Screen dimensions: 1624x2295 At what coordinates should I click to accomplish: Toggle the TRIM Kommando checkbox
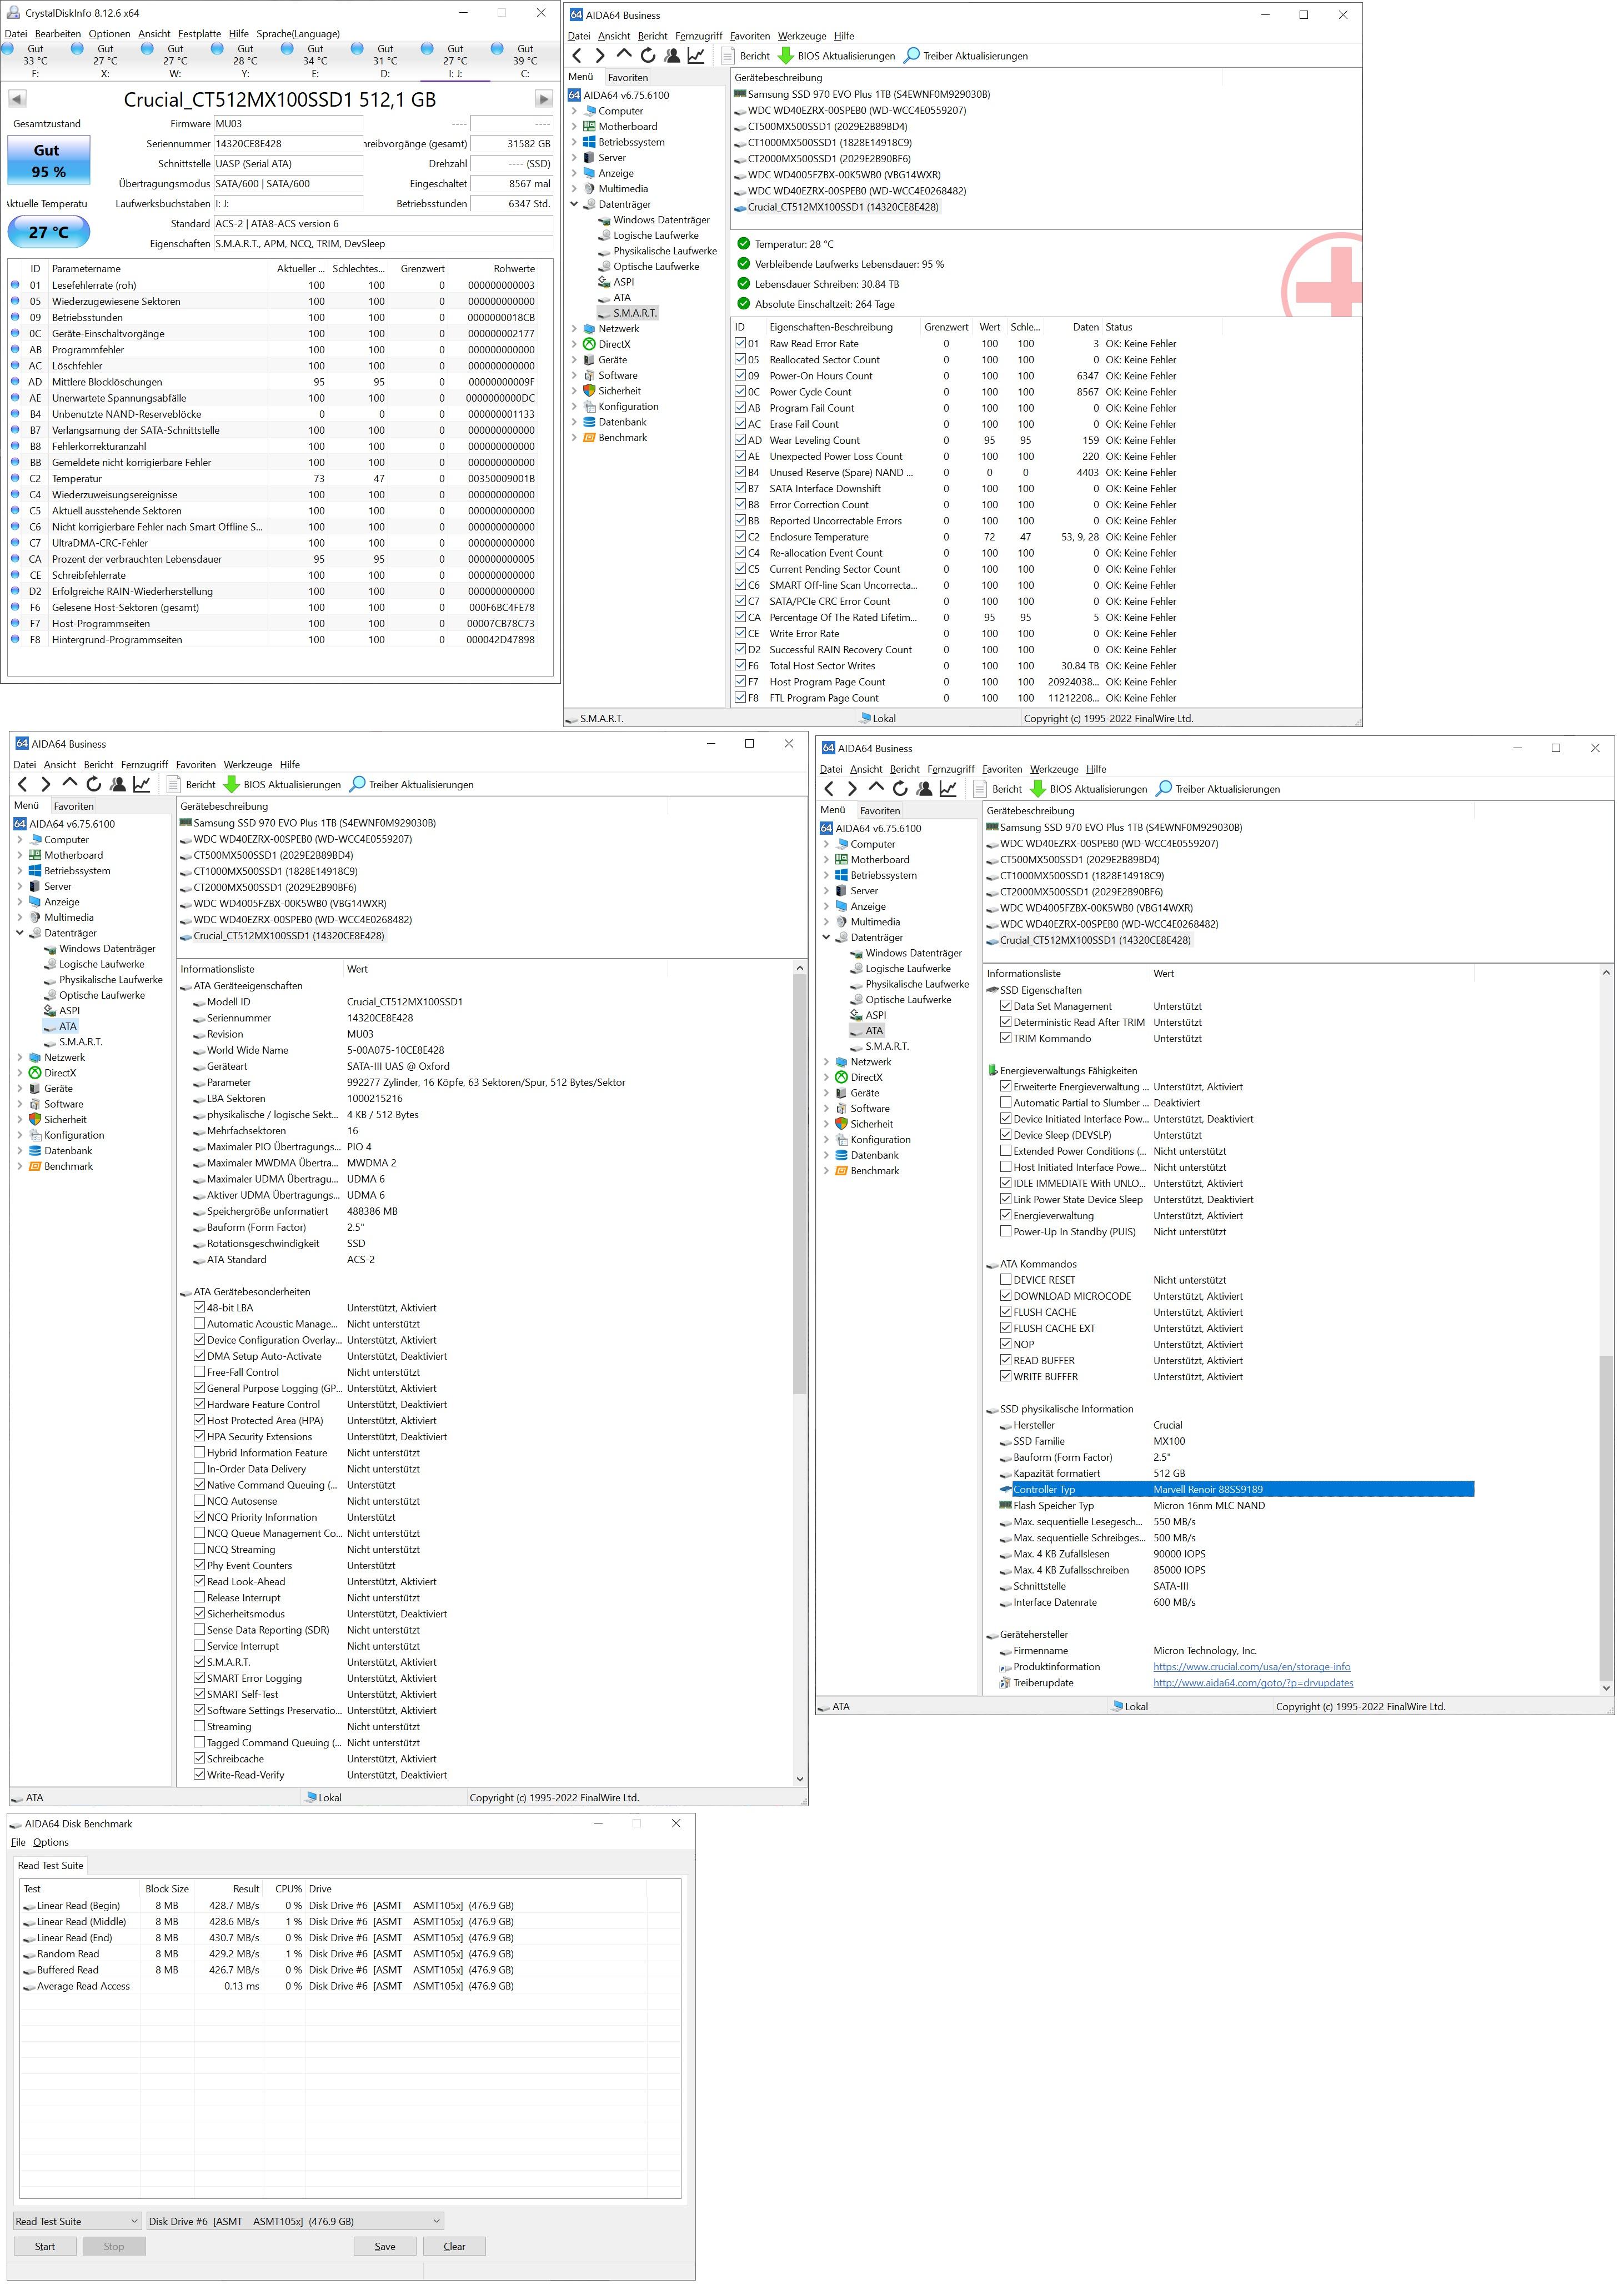[1006, 1039]
